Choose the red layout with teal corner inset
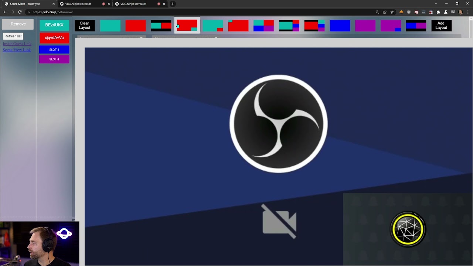 [187, 25]
